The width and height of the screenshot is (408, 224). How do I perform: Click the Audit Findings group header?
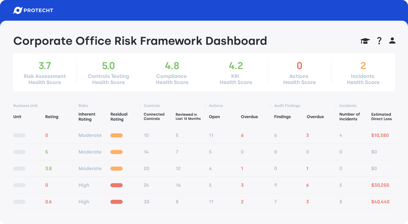[287, 106]
